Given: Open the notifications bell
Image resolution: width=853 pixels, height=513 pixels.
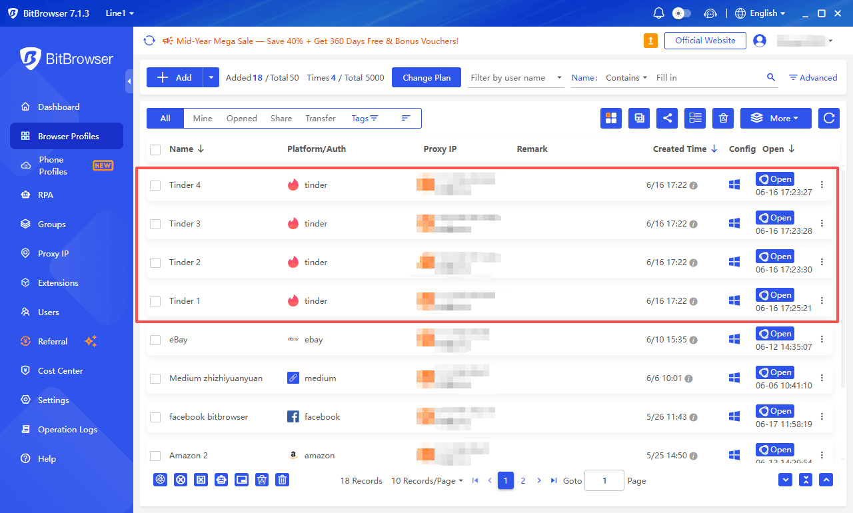Looking at the screenshot, I should [659, 13].
